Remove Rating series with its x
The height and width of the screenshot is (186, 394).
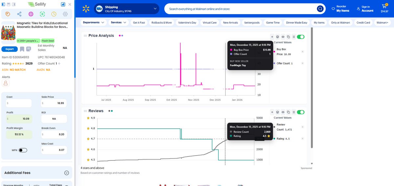pos(302,139)
